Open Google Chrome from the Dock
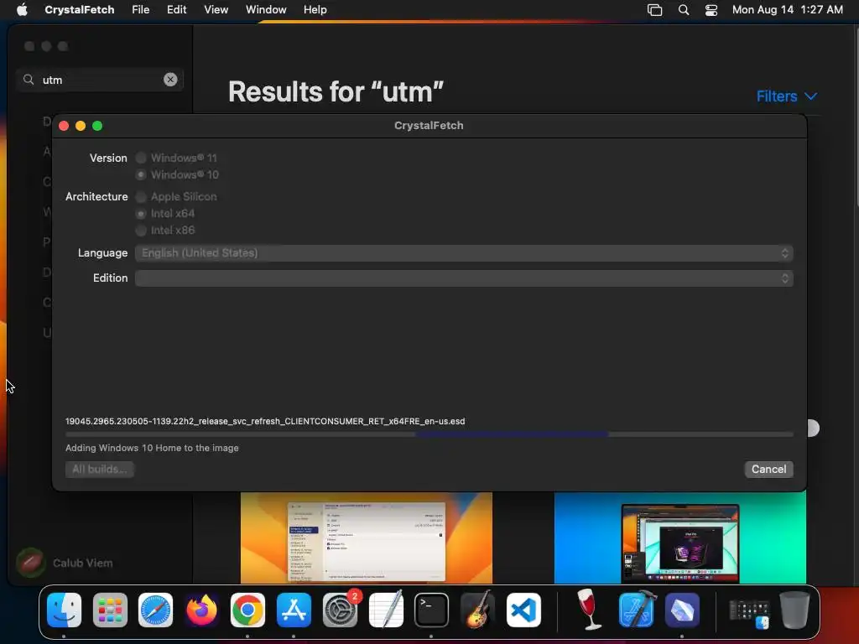 [247, 610]
